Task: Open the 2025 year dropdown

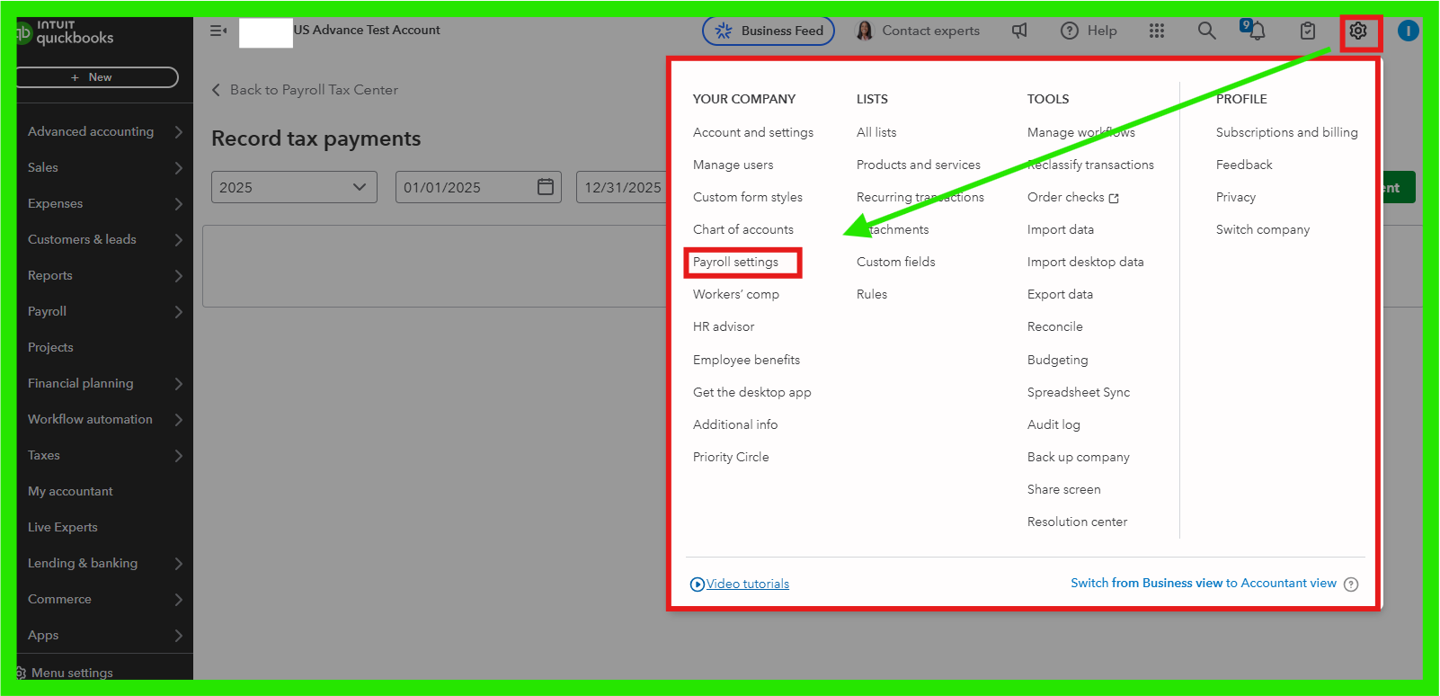Action: point(294,187)
